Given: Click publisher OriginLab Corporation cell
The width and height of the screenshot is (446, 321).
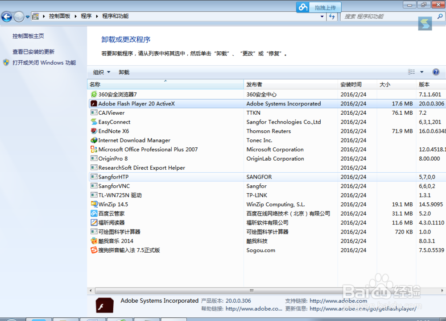Looking at the screenshot, I should click(x=275, y=158).
